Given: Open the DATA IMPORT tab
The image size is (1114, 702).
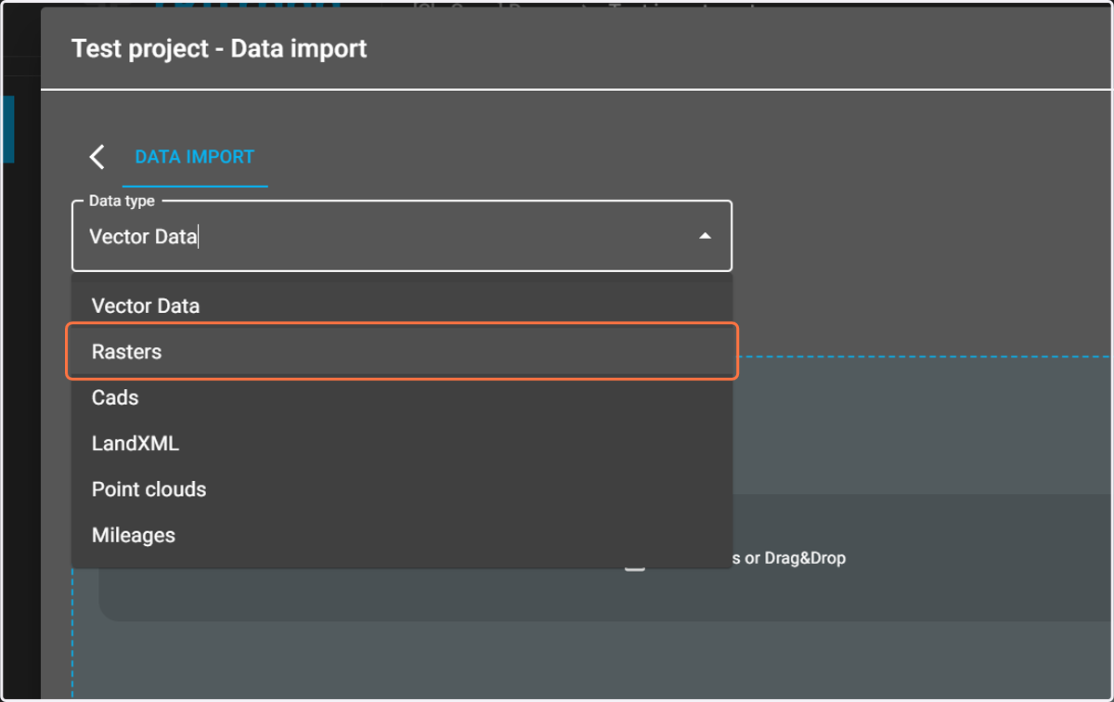Looking at the screenshot, I should (195, 157).
